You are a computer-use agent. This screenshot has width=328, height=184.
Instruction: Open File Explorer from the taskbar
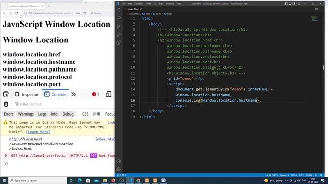coord(105,180)
